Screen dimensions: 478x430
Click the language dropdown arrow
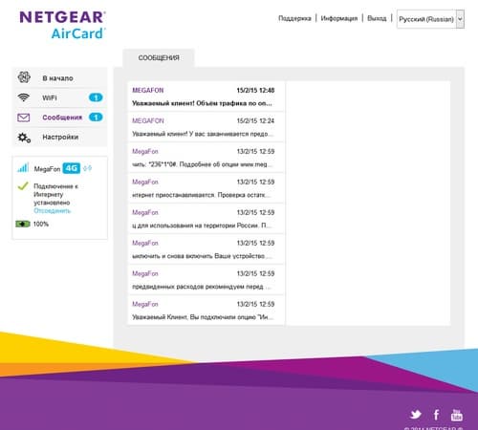[x=460, y=19]
